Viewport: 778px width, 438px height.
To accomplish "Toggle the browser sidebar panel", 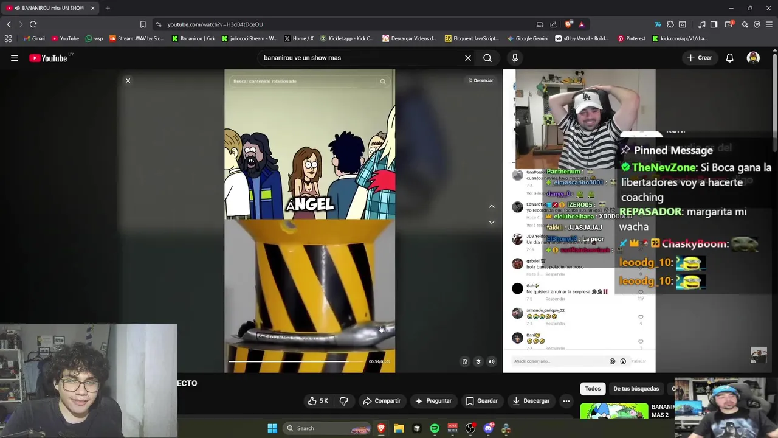I will [714, 24].
